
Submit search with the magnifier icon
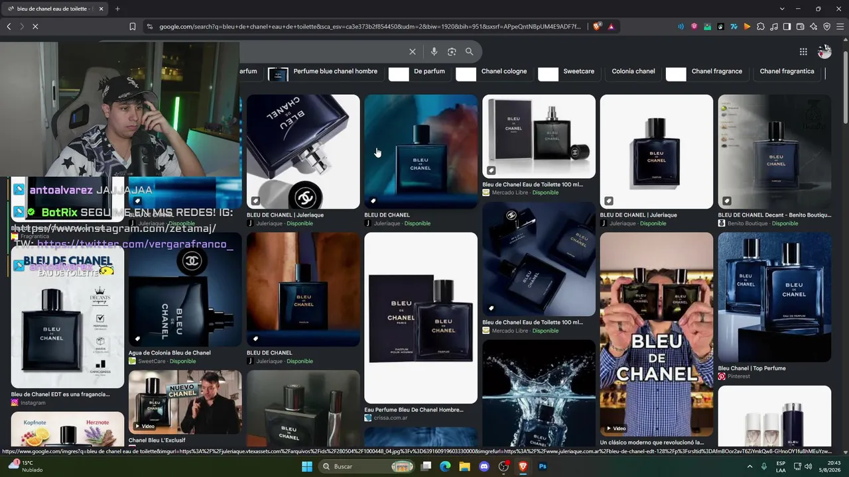pyautogui.click(x=469, y=52)
